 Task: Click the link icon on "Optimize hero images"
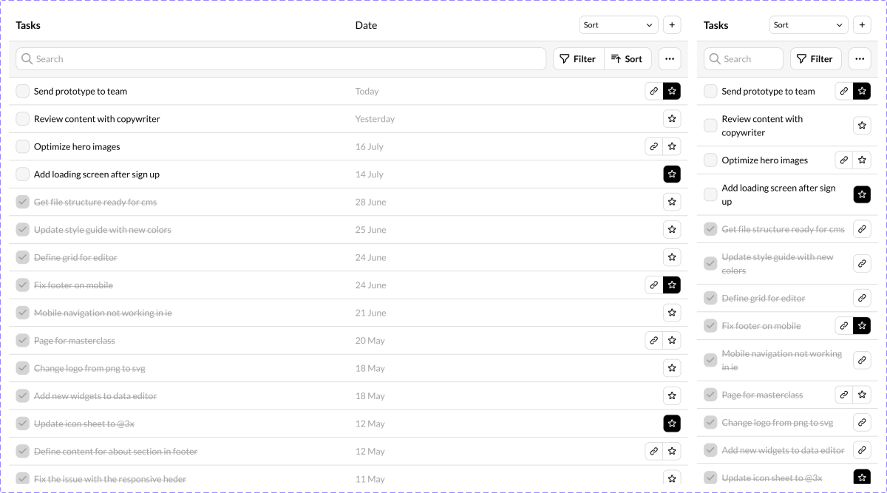click(x=653, y=146)
